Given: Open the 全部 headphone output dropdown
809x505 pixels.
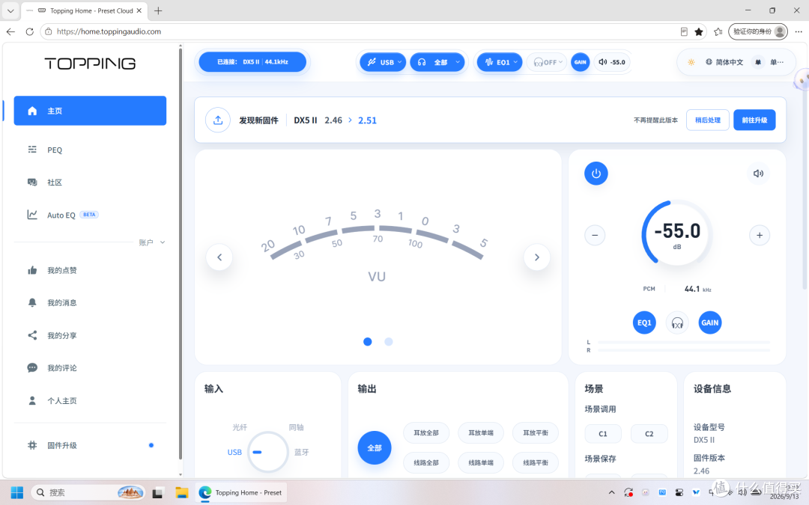Looking at the screenshot, I should click(437, 62).
